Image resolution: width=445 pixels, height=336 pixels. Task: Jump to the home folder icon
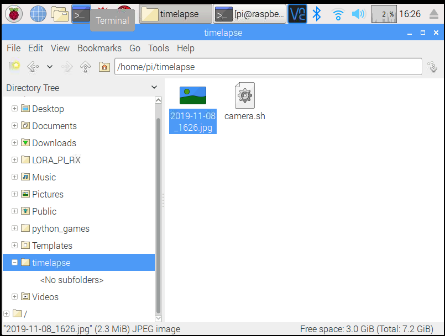104,67
